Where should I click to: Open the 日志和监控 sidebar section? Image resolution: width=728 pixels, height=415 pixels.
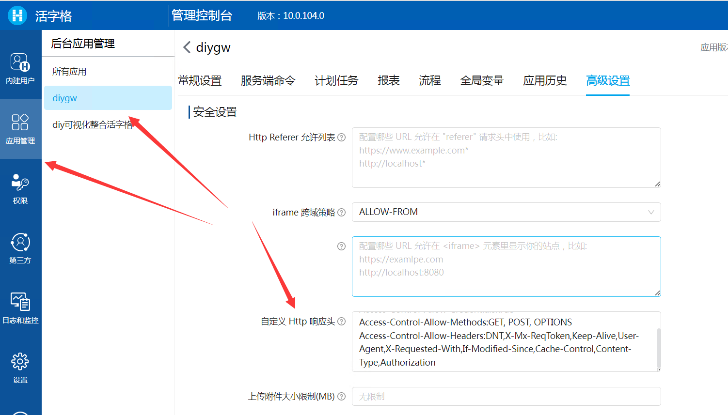[20, 308]
